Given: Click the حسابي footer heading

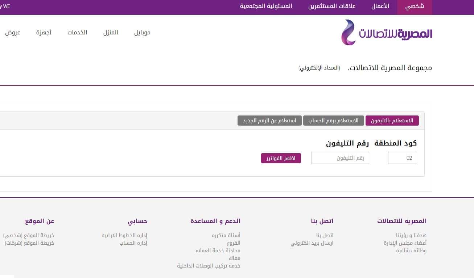Looking at the screenshot, I should point(137,221).
